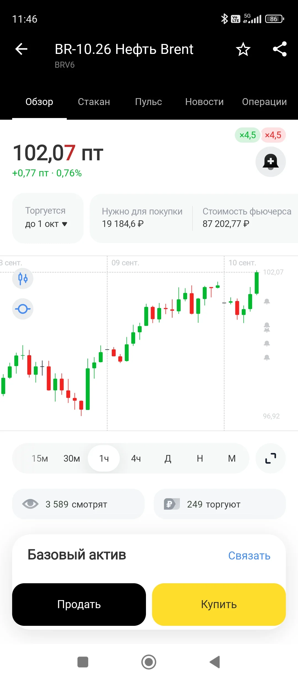Select the 30м chart interval

pyautogui.click(x=72, y=459)
